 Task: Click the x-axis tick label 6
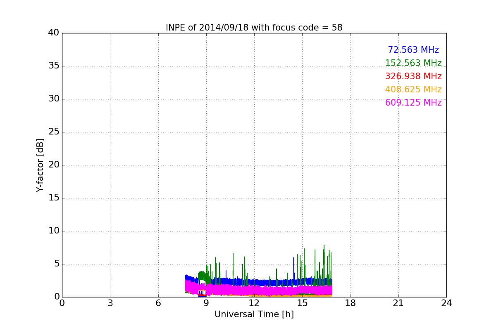[158, 303]
